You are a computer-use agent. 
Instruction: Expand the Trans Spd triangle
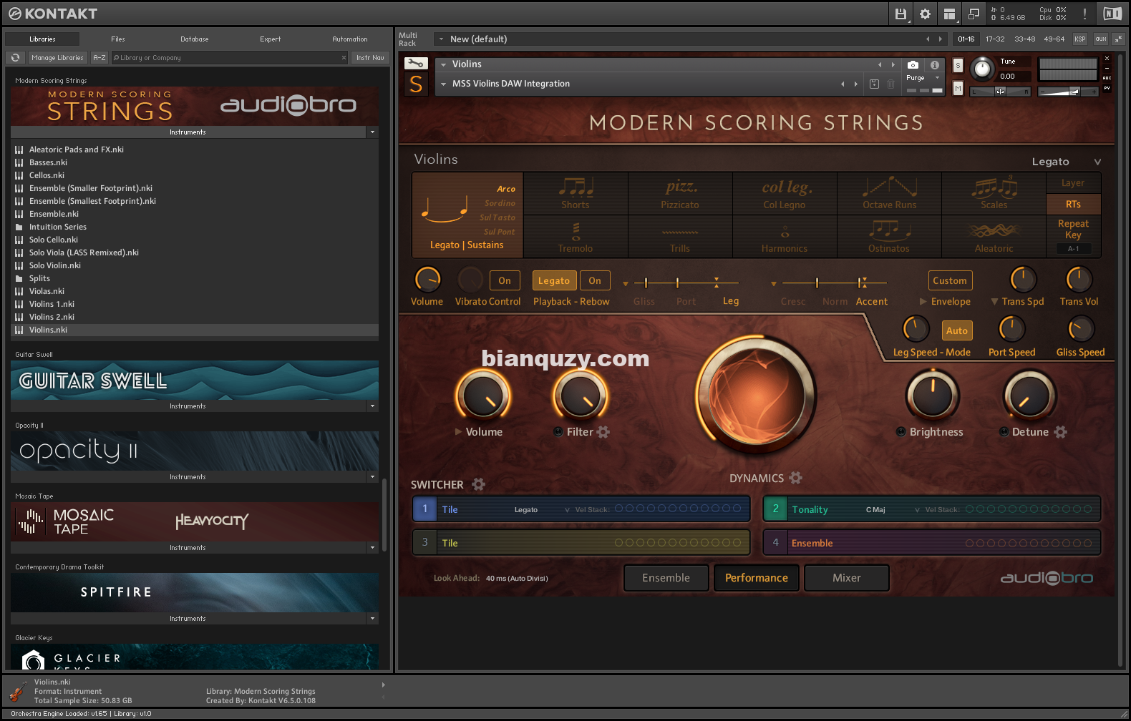tap(994, 302)
